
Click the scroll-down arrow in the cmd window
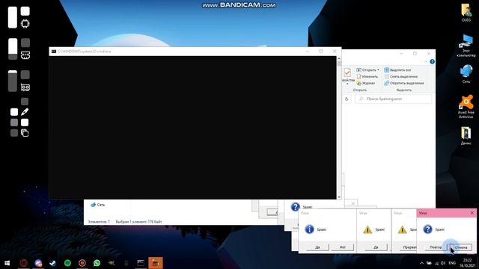click(x=339, y=197)
